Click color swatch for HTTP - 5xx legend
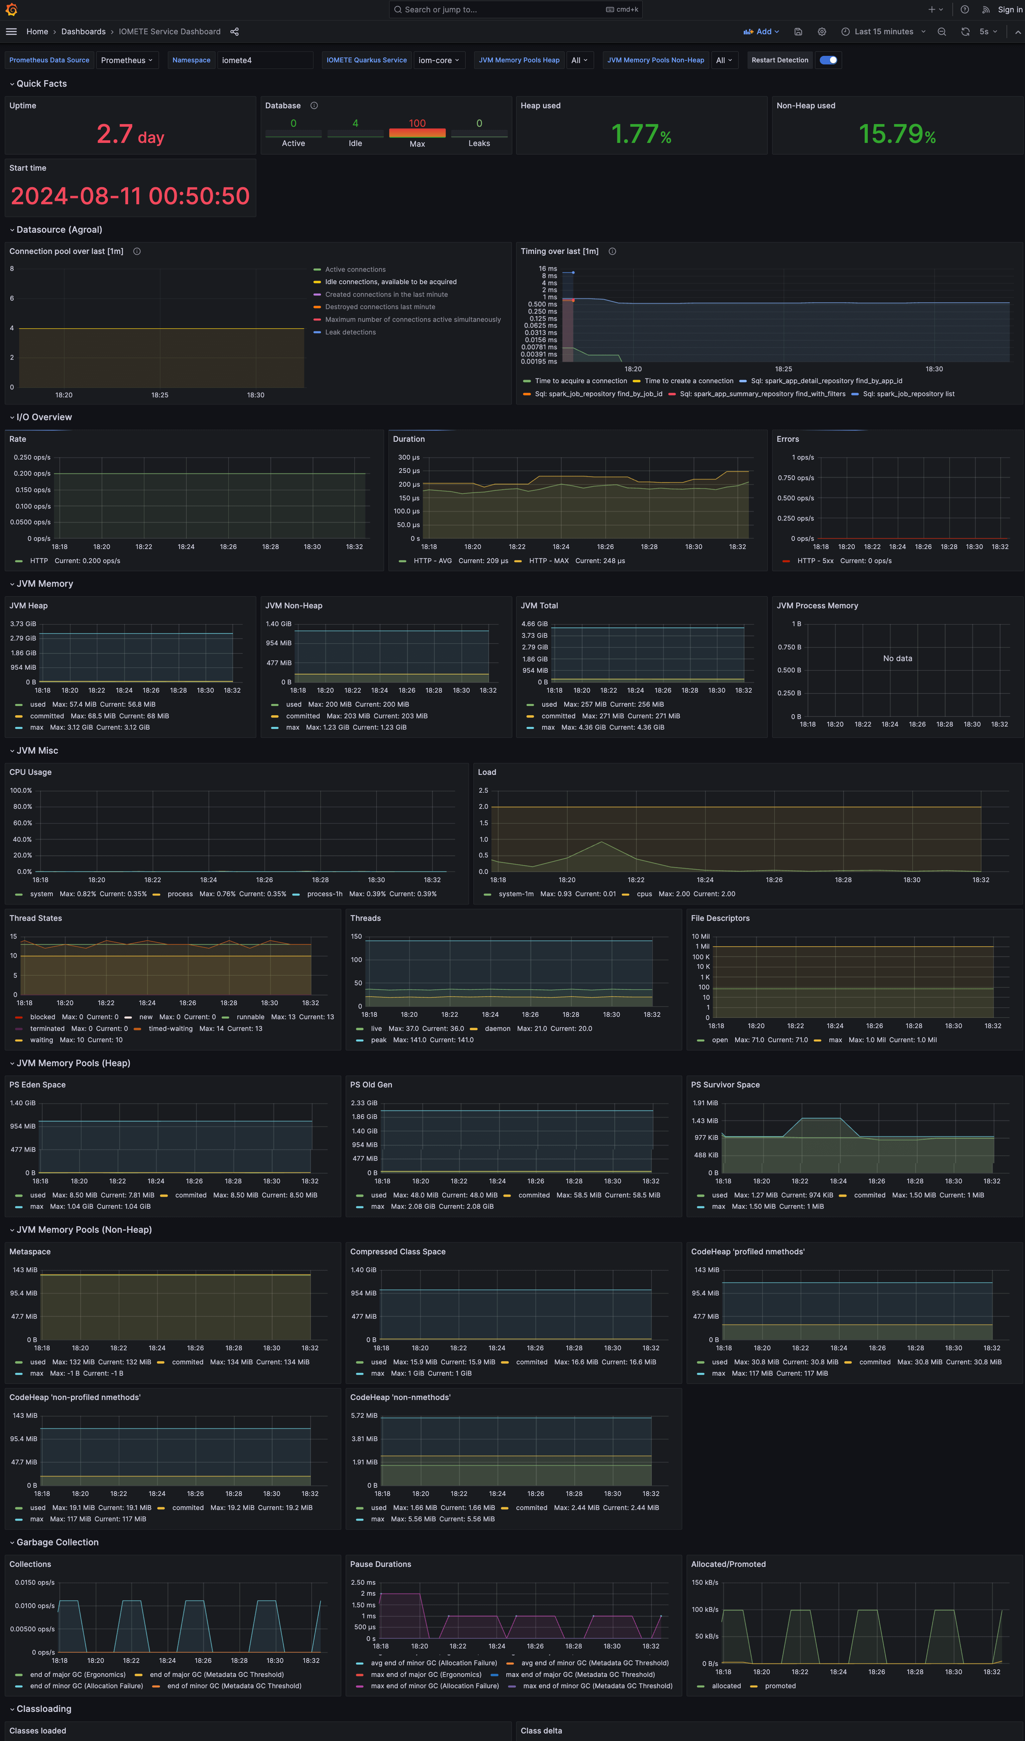This screenshot has height=1741, width=1025. (x=786, y=561)
